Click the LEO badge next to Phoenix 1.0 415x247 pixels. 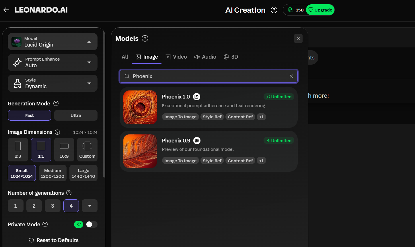click(196, 97)
